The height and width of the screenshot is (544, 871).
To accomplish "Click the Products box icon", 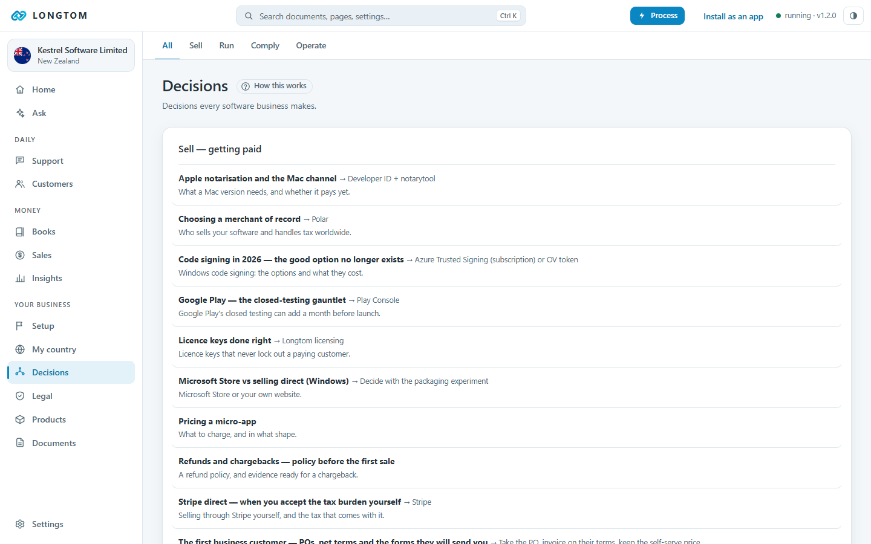I will (20, 419).
